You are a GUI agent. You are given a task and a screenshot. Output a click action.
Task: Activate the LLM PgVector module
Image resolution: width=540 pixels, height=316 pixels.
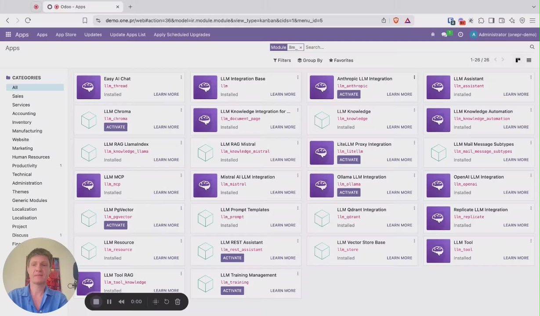pos(116,225)
